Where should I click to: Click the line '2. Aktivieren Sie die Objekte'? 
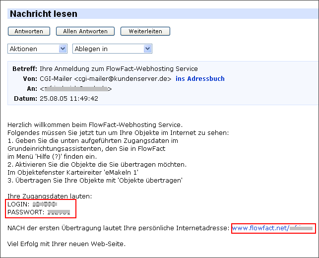pos(97,164)
